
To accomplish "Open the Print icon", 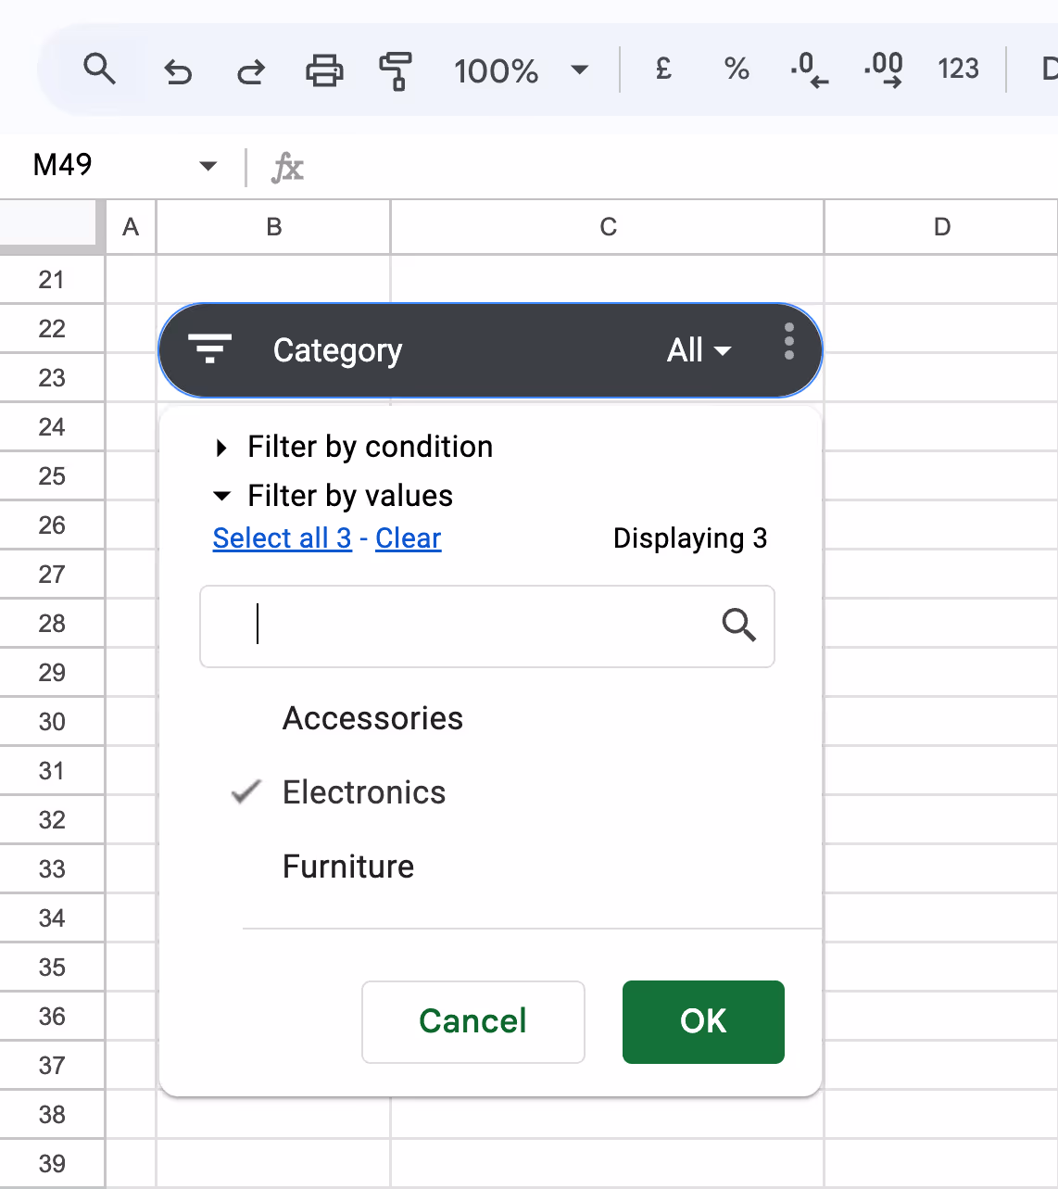I will 323,70.
